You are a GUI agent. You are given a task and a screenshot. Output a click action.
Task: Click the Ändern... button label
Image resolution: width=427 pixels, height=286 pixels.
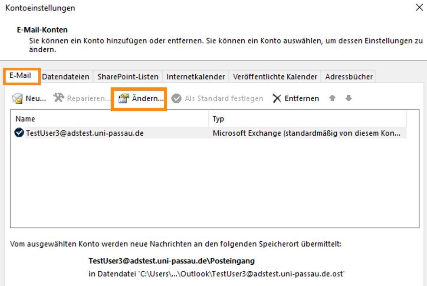[148, 98]
